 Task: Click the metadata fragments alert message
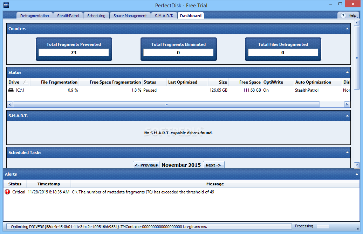[x=143, y=192]
